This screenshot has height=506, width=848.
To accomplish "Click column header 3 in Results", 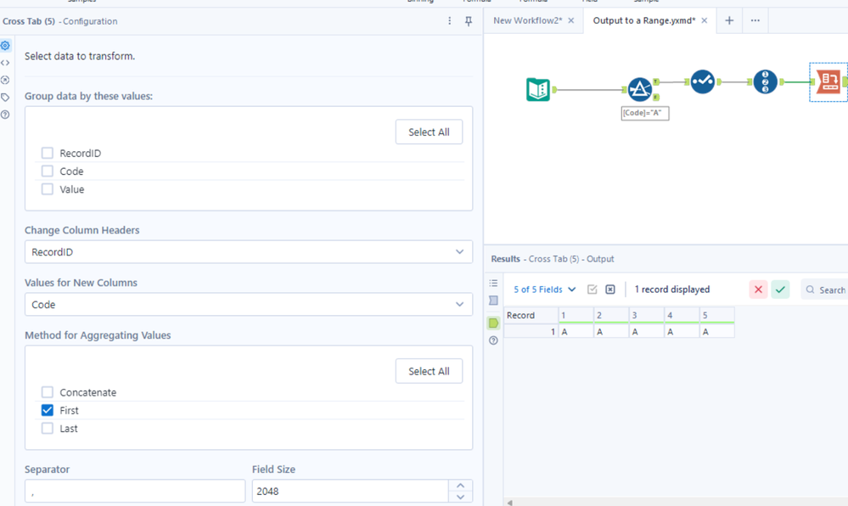I will (647, 315).
